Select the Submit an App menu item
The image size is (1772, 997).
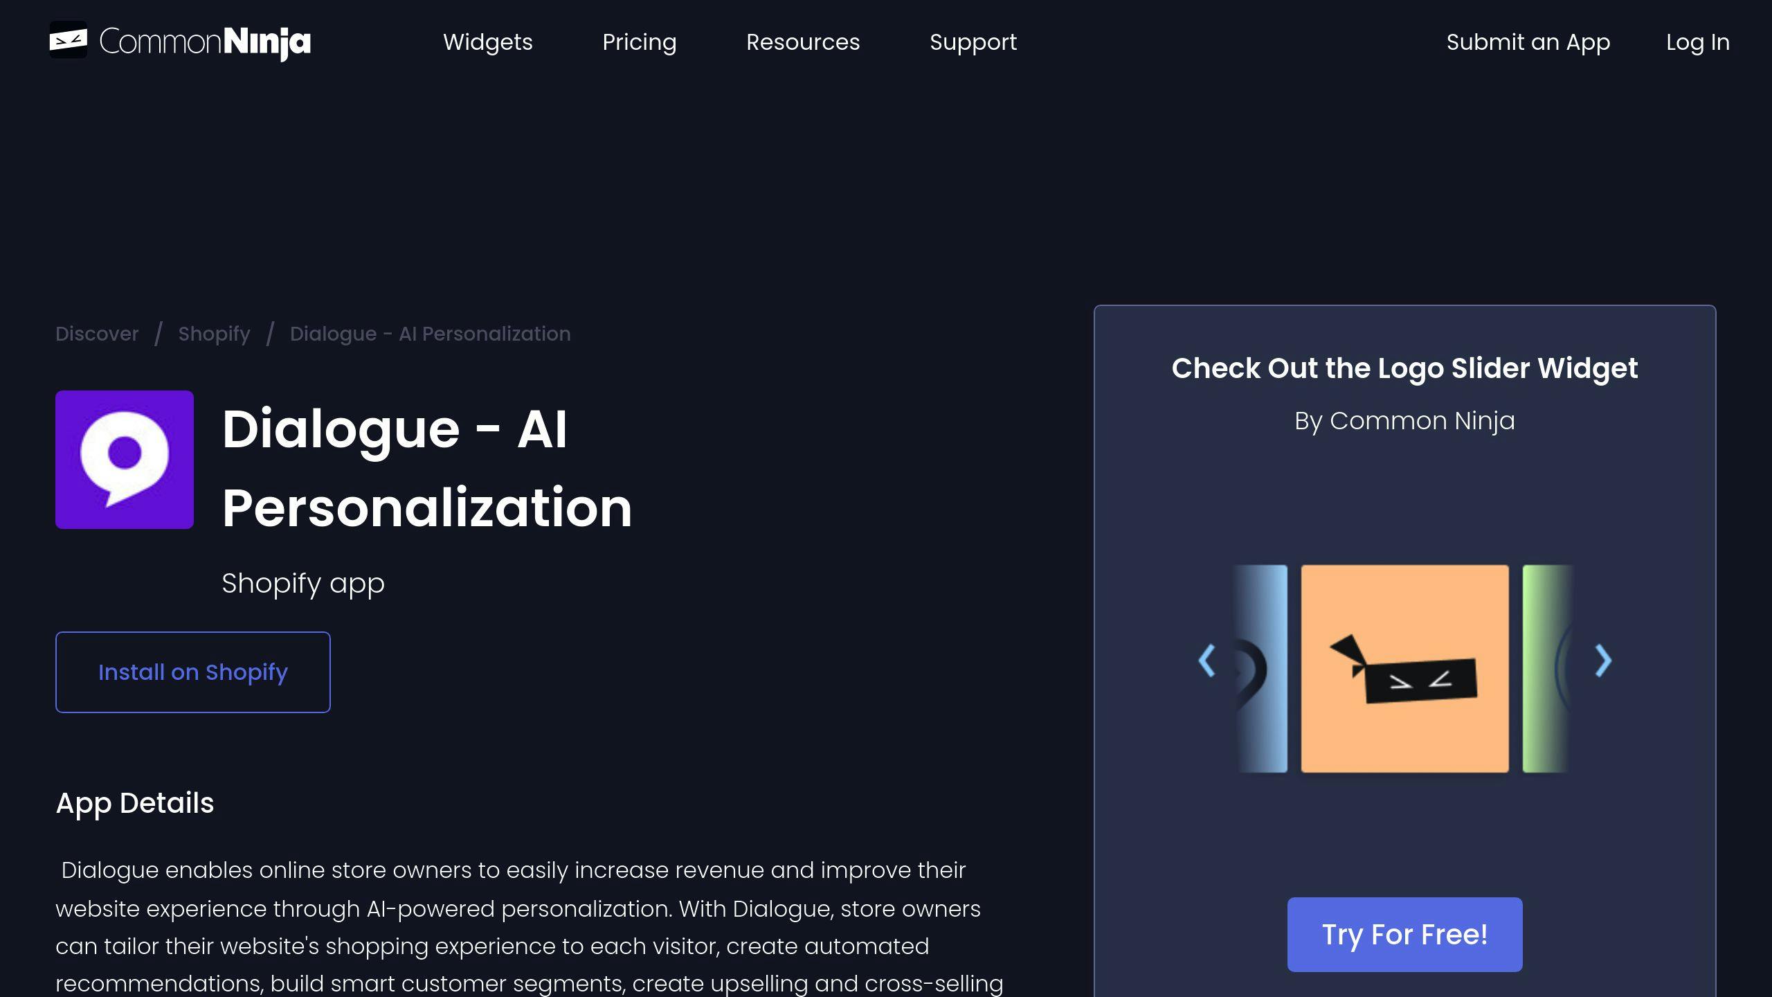point(1528,43)
